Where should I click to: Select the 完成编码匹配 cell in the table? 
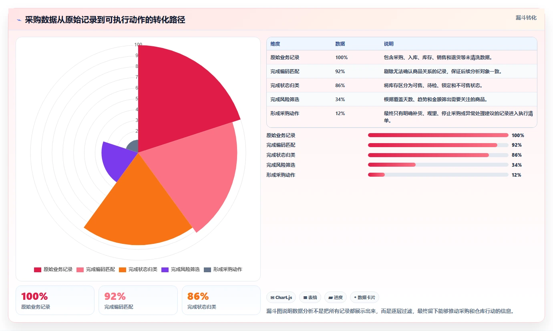(285, 72)
